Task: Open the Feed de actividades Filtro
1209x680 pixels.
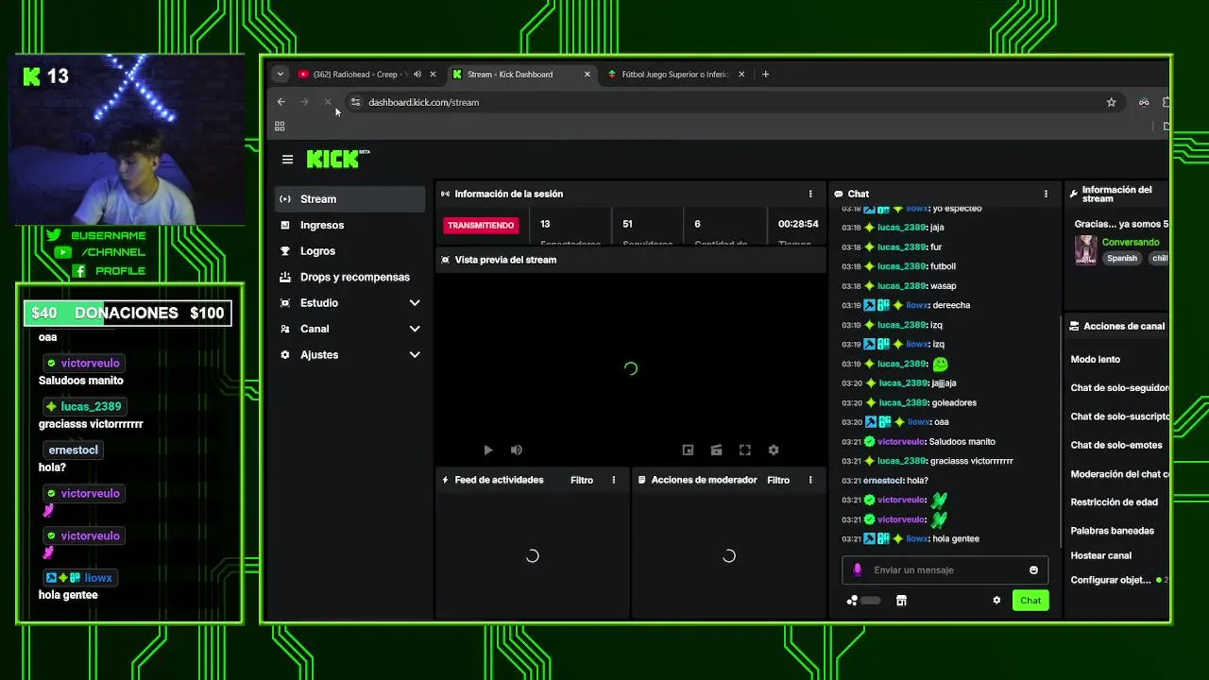Action: (582, 480)
